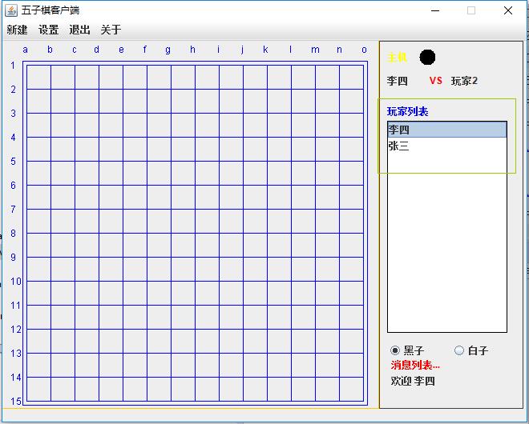This screenshot has height=424, width=529.
Task: Click the 玩家列表 heading
Action: point(407,111)
